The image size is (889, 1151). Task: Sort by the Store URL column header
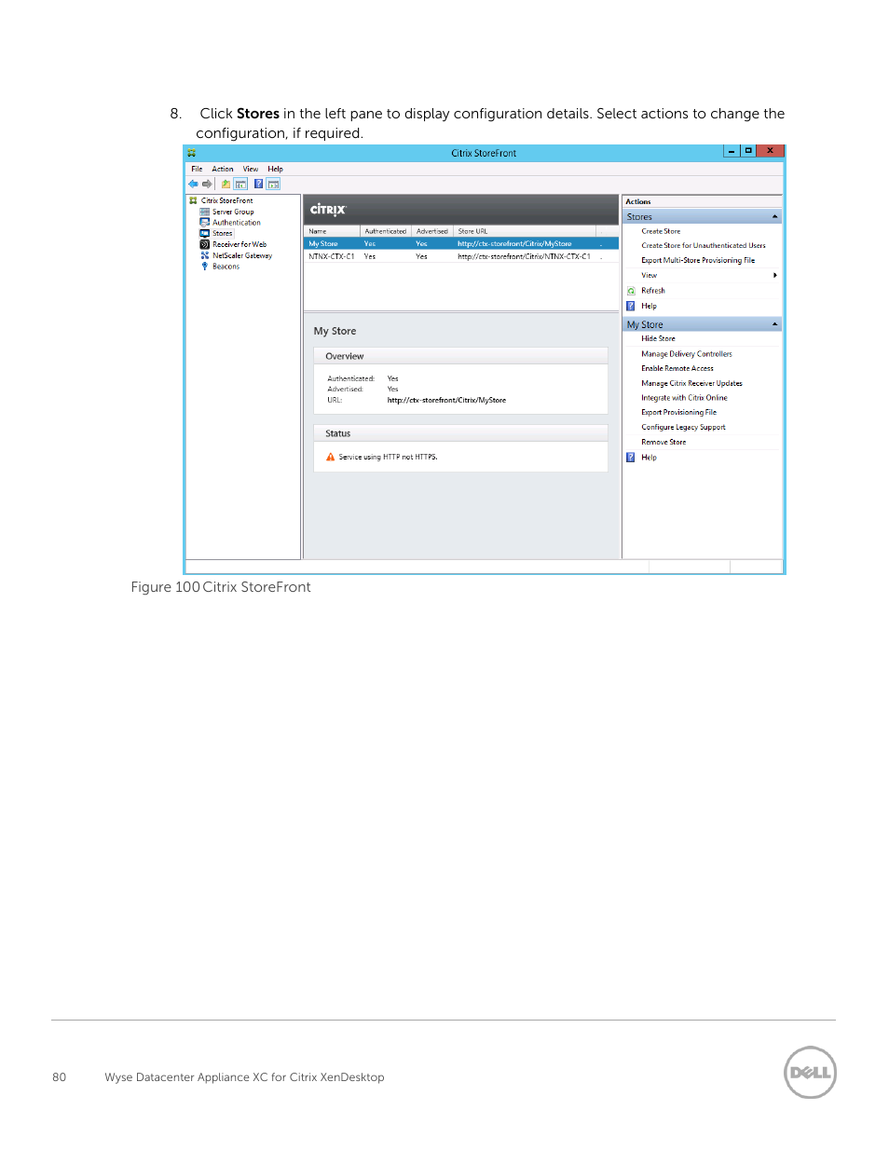coord(525,231)
